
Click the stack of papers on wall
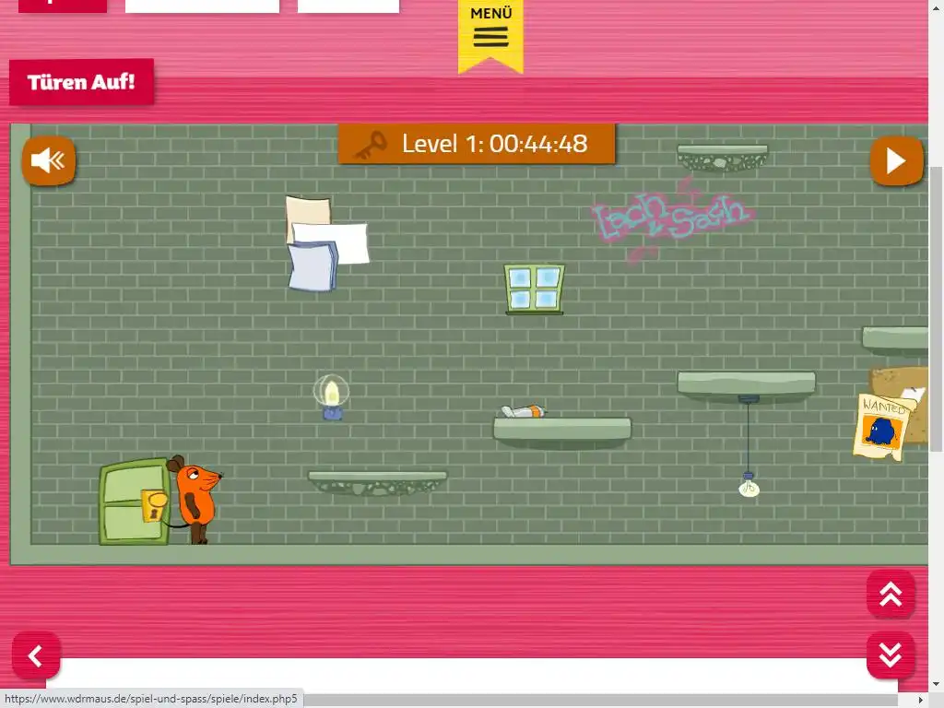(x=327, y=243)
